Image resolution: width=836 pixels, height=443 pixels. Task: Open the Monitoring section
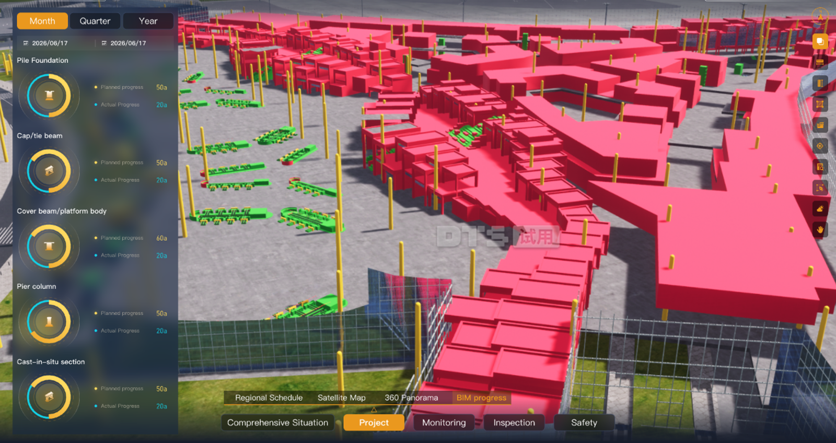click(x=444, y=423)
